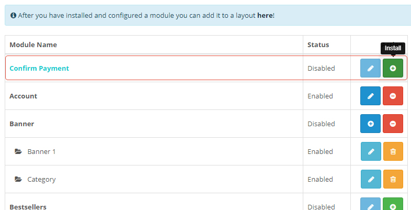Delete the Banner 1 module
Viewport: 411px width, 210px height.
[x=393, y=152]
